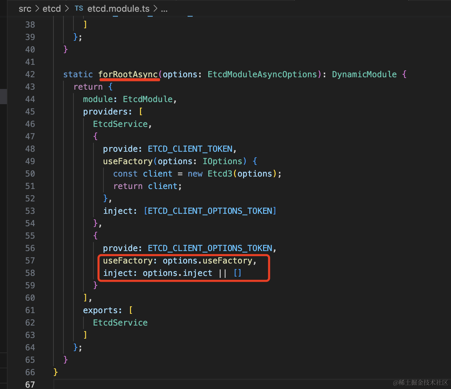Click ETCD_CLIENT_OPTIONS_TOKEN inside the inject array
This screenshot has height=389, width=451.
coord(210,211)
